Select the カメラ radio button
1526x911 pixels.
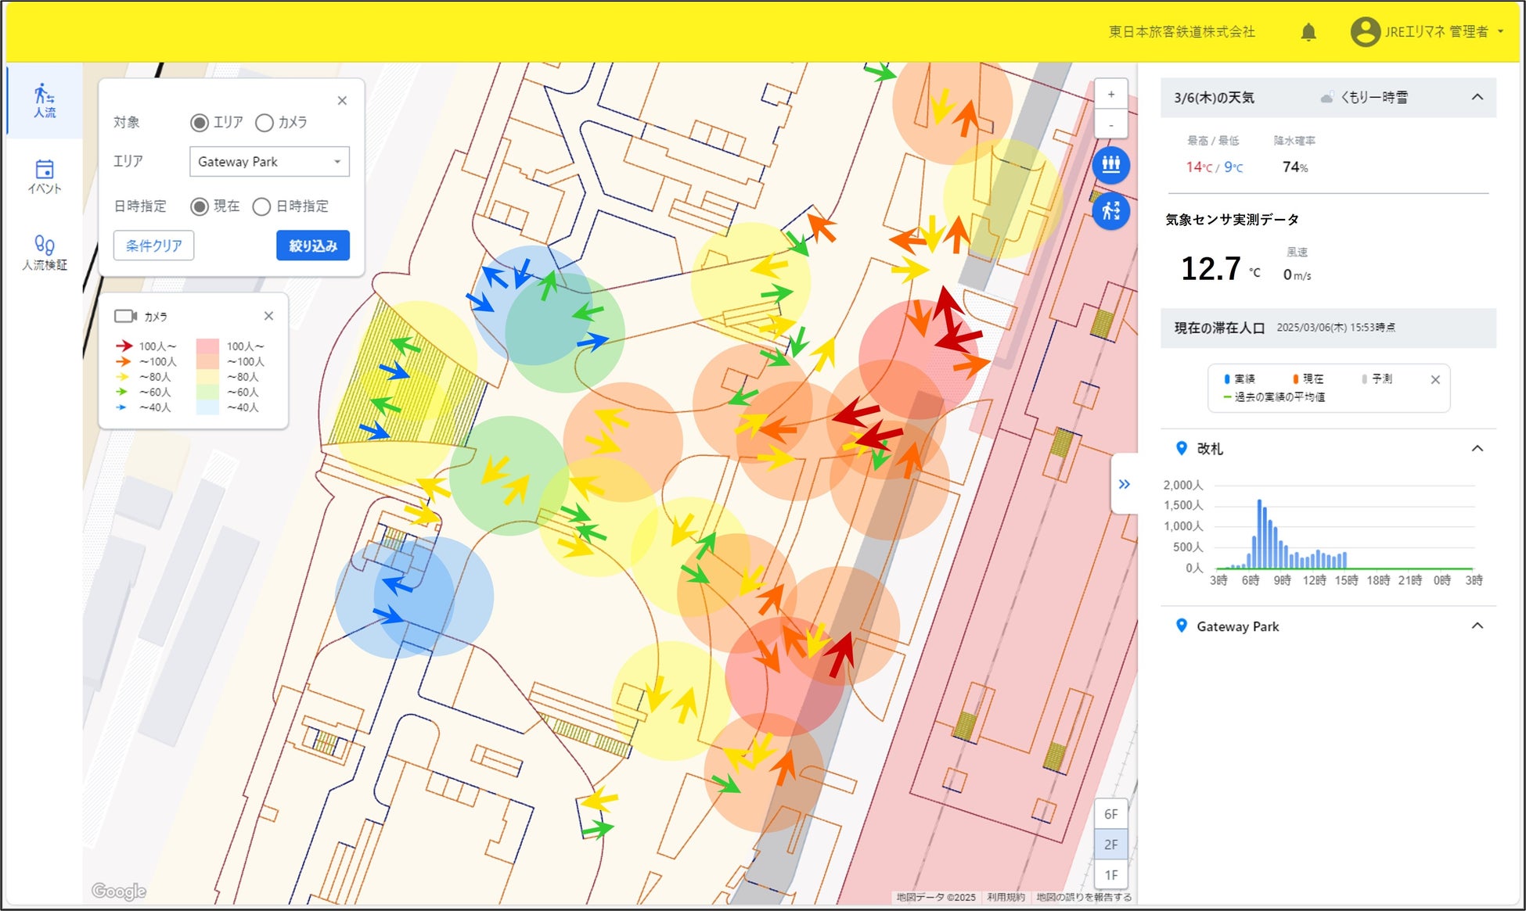click(265, 123)
